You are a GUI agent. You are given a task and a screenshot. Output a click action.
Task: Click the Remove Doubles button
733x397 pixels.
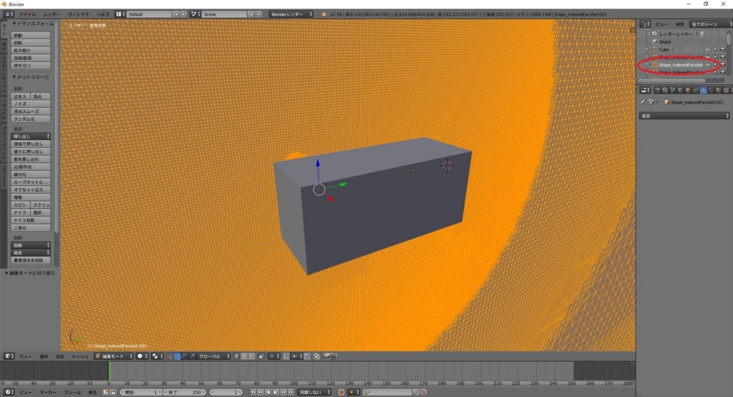tap(31, 260)
